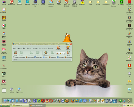Select the corbina connection icon
This screenshot has width=134, height=107.
pyautogui.click(x=12, y=90)
